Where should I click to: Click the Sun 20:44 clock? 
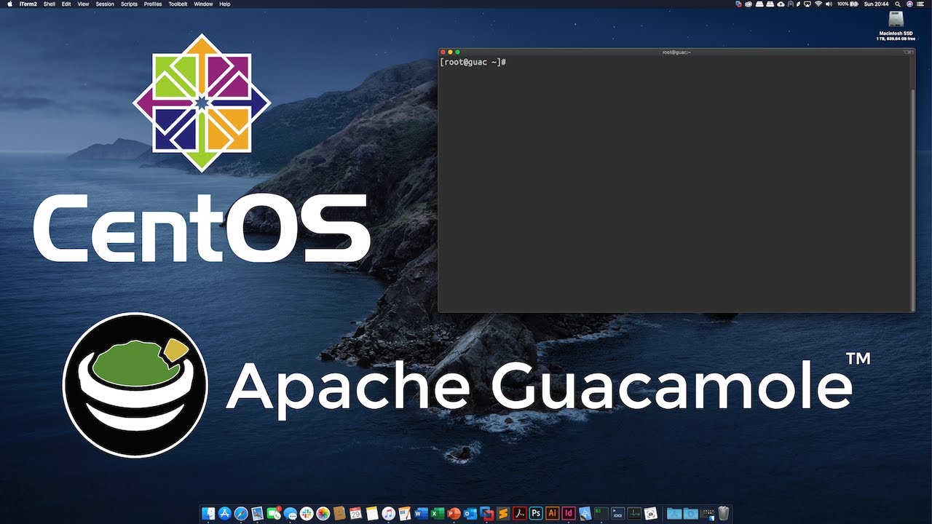pos(876,4)
